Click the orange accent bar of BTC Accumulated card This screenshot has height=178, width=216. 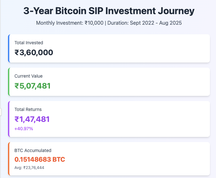point(9,159)
